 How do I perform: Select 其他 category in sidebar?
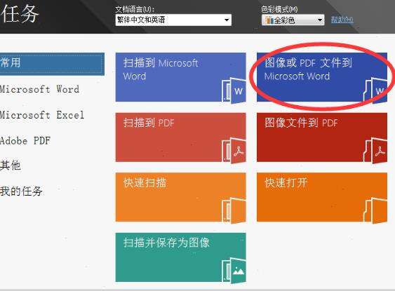[11, 165]
